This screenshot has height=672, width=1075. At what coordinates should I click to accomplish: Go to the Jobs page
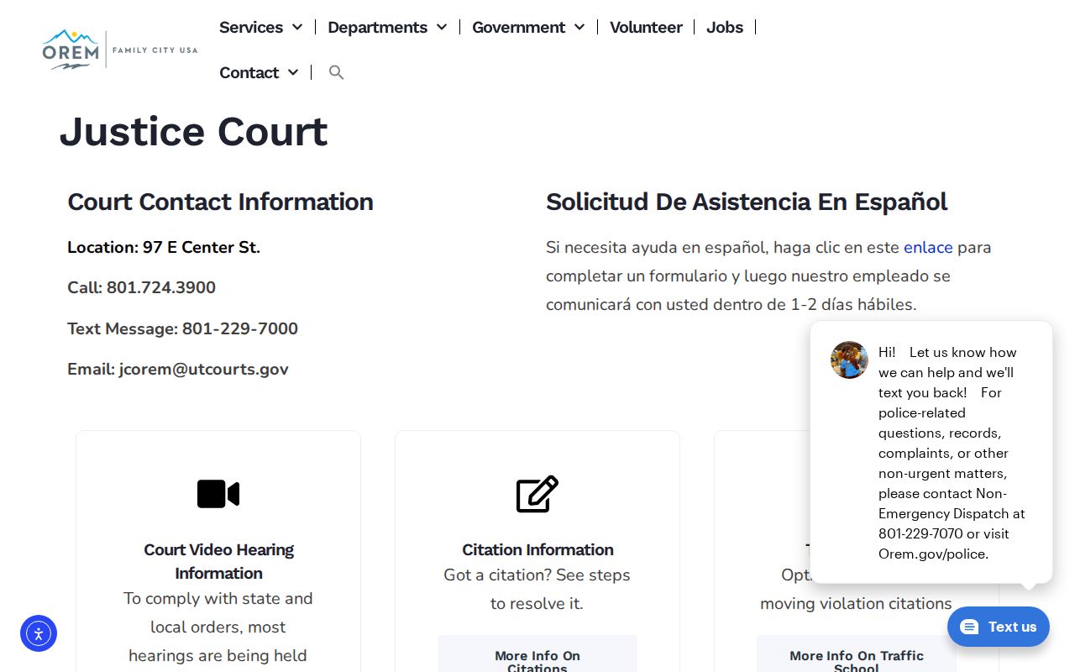(x=725, y=27)
